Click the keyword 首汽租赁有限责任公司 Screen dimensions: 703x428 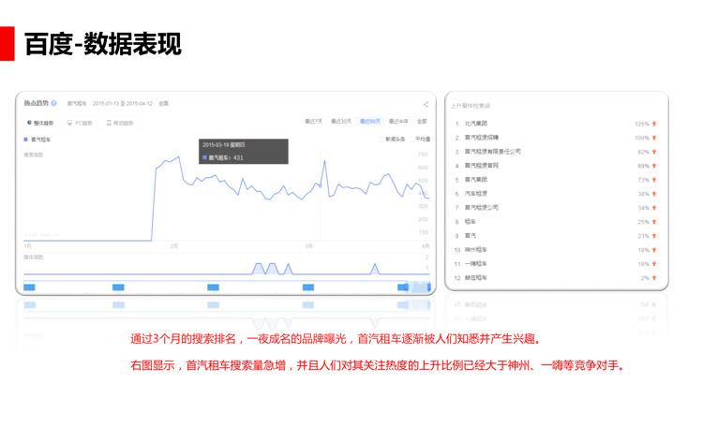493,152
